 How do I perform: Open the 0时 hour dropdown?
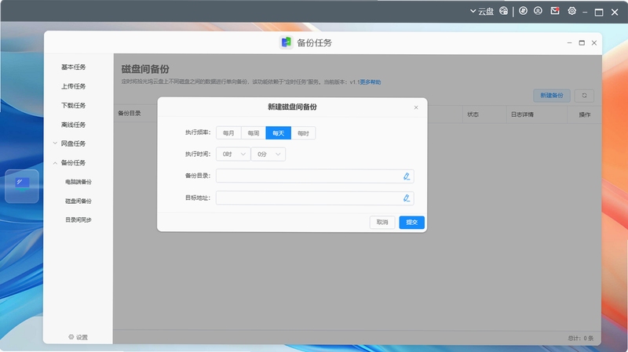tap(233, 154)
